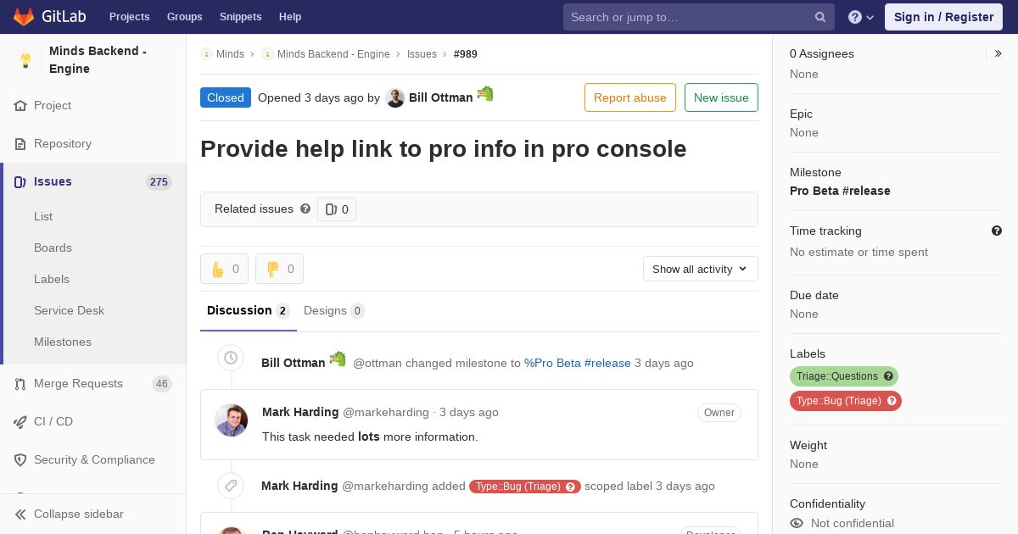Switch to the Discussion tab
The width and height of the screenshot is (1018, 534).
249,311
